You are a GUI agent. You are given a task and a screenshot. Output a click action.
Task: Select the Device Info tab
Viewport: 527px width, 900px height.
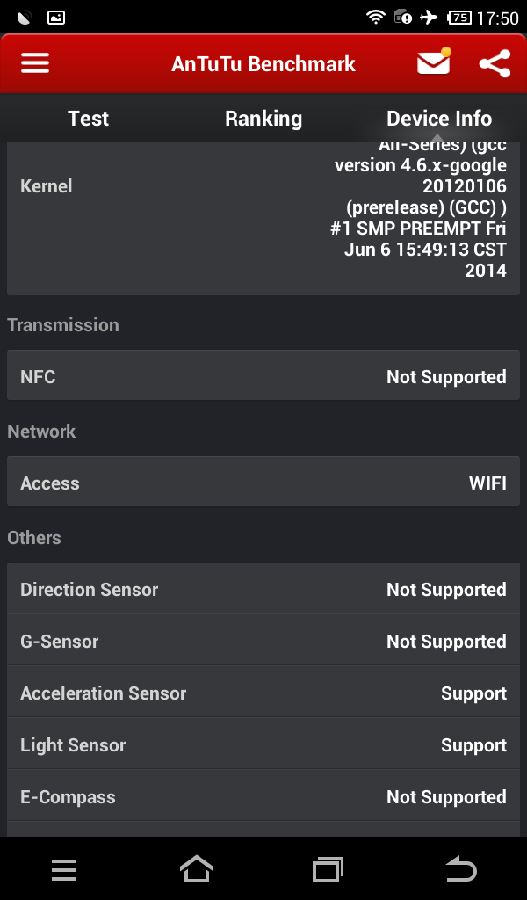[439, 119]
